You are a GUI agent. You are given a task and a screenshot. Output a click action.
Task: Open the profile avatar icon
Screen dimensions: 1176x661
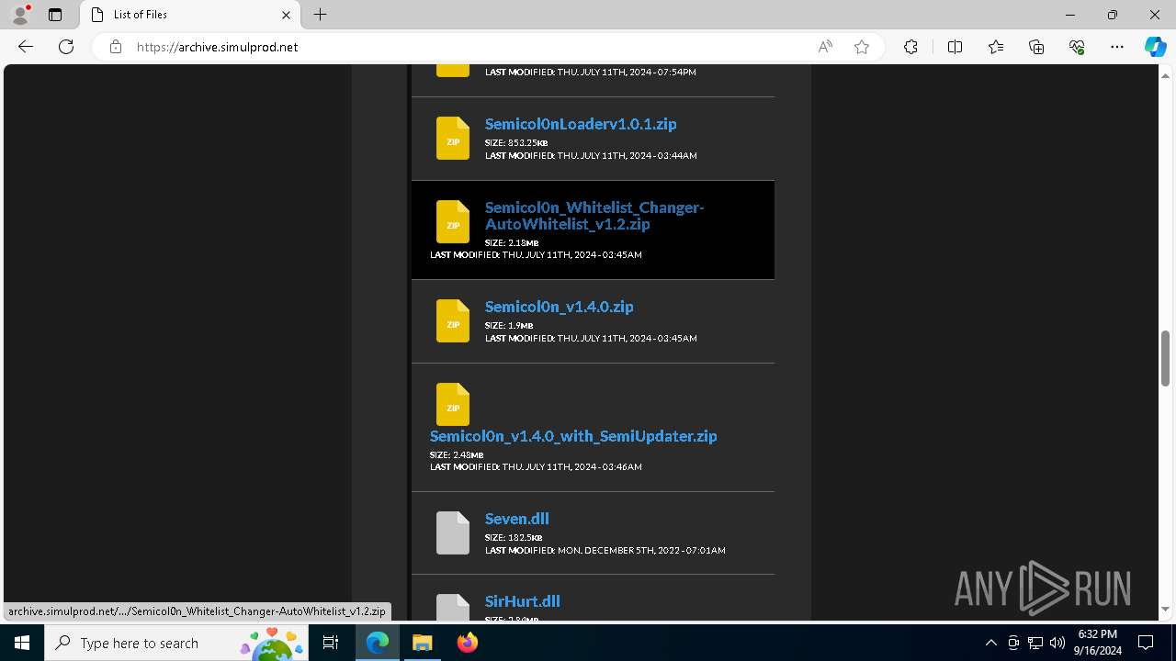click(20, 15)
